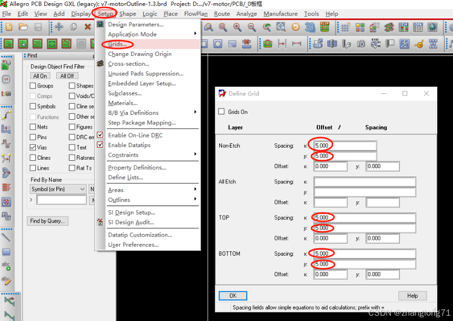The width and height of the screenshot is (453, 321).
Task: Check the Comps filter checkbox
Action: 33,96
